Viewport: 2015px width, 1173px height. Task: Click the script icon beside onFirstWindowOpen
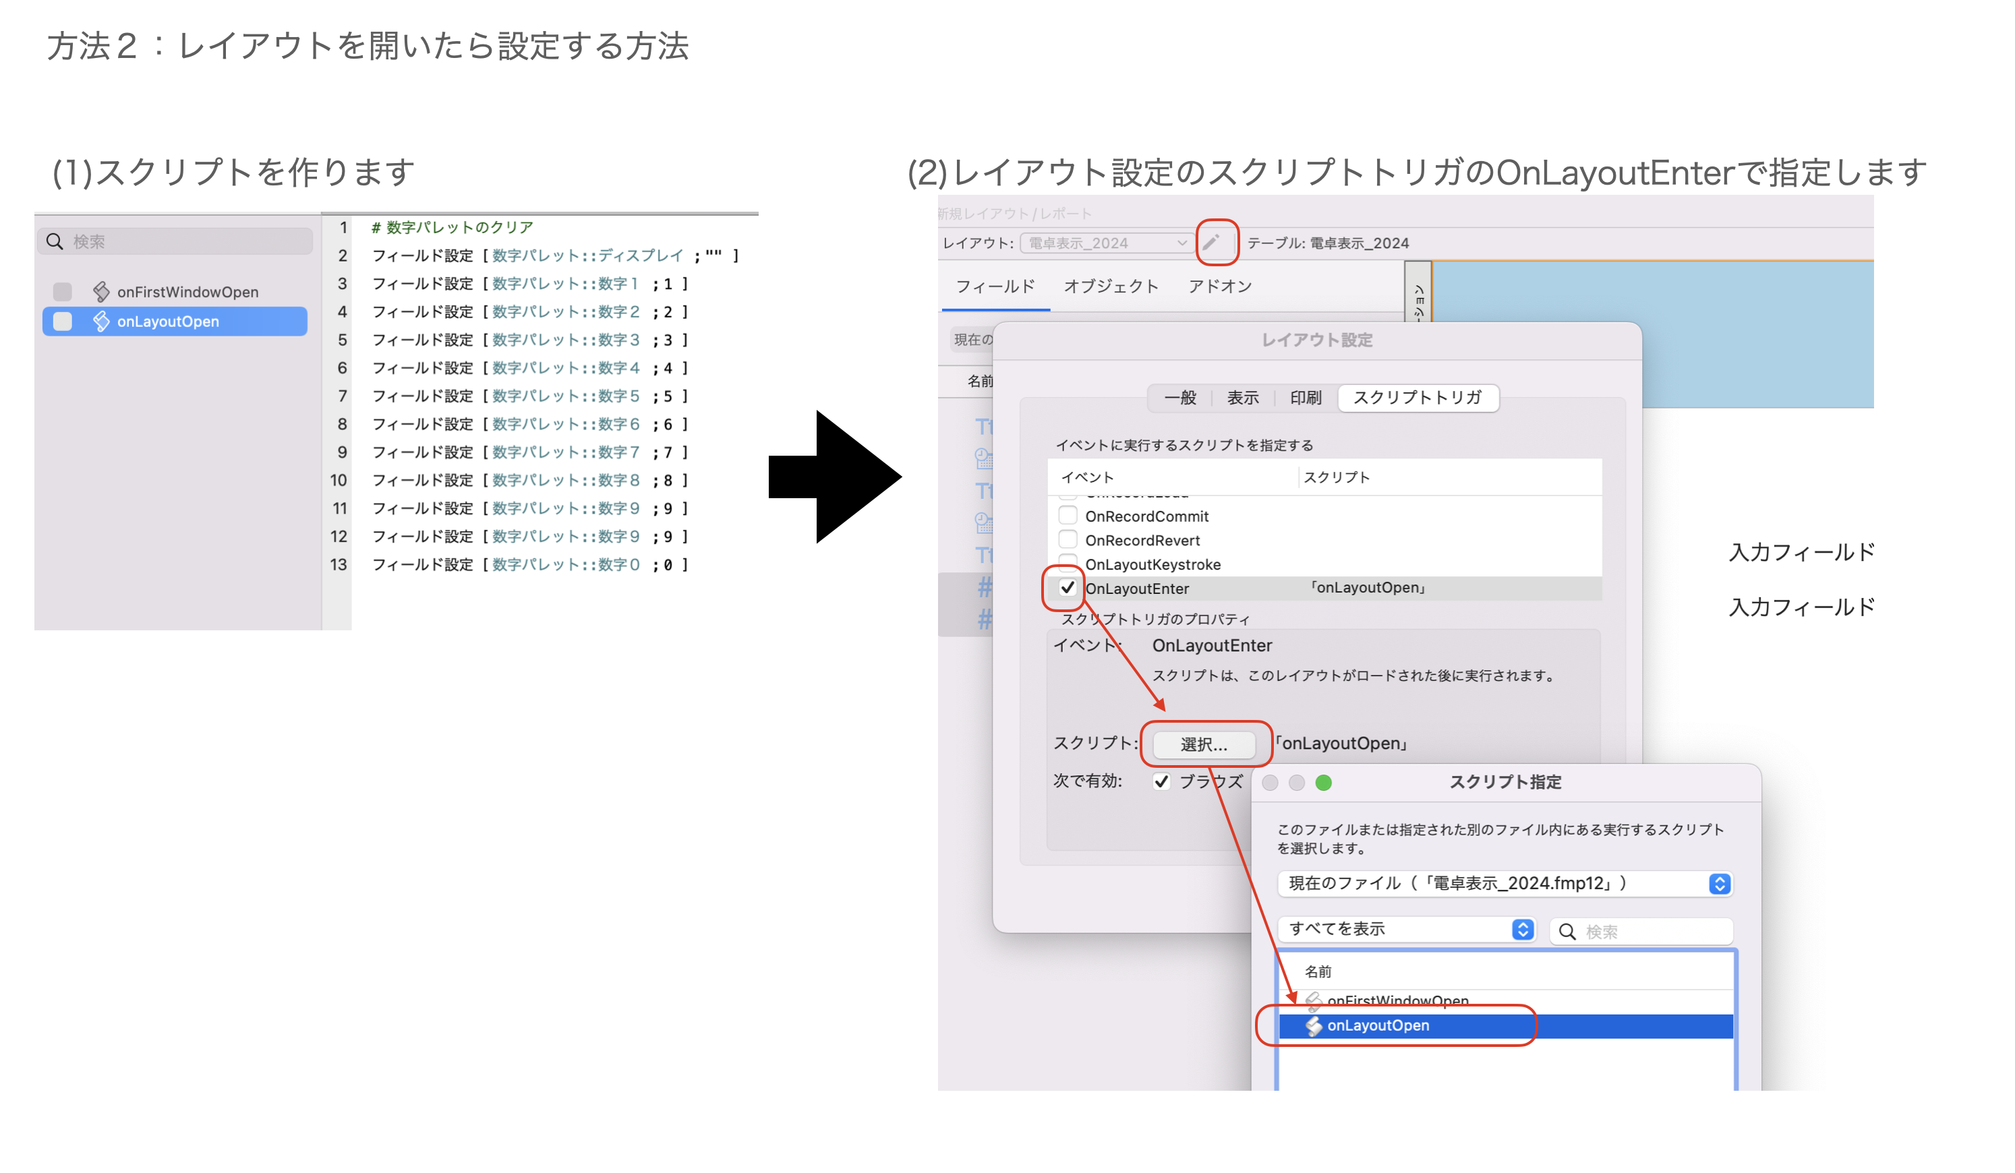coord(103,291)
